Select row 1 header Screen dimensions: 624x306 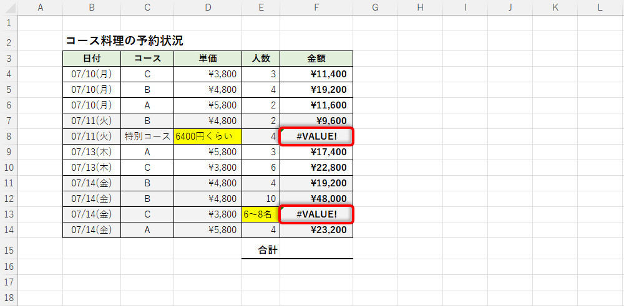click(9, 23)
